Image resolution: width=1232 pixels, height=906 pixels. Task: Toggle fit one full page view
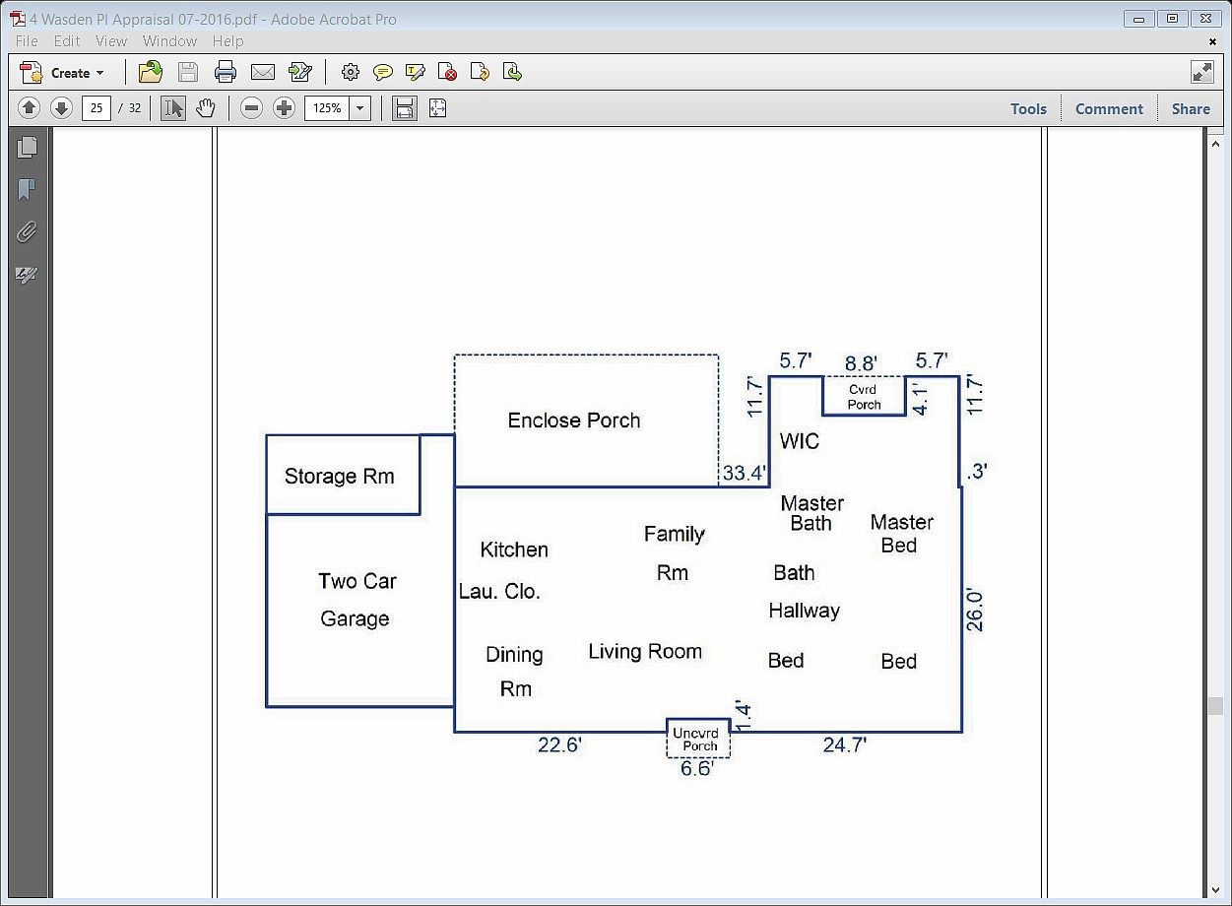(437, 108)
